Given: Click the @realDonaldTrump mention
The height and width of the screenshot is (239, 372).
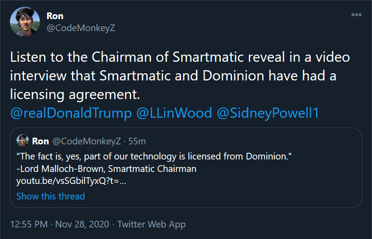Looking at the screenshot, I should pyautogui.click(x=71, y=113).
